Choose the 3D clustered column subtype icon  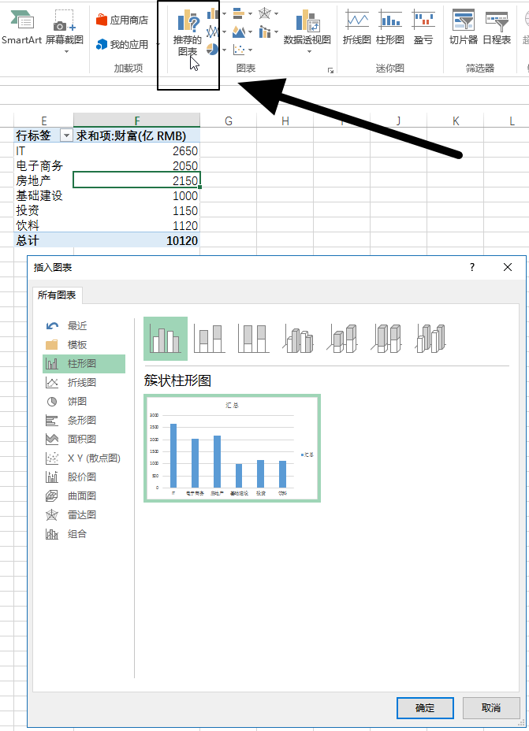(x=299, y=339)
